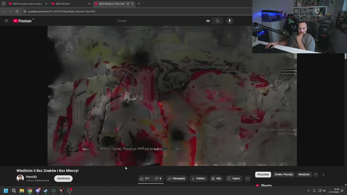Image resolution: width=347 pixels, height=195 pixels.
Task: Click the magnifier search button
Action: pyautogui.click(x=217, y=21)
